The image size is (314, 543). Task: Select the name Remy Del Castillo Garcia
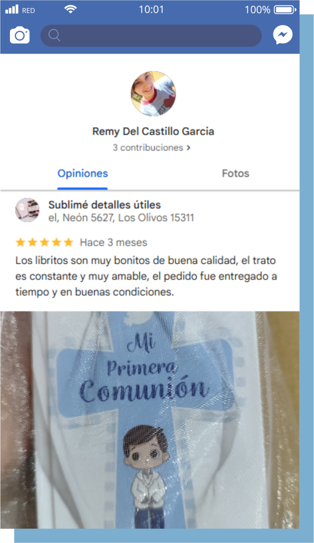(x=153, y=132)
